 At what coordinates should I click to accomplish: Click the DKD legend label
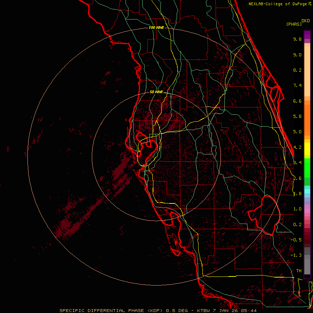(306, 21)
